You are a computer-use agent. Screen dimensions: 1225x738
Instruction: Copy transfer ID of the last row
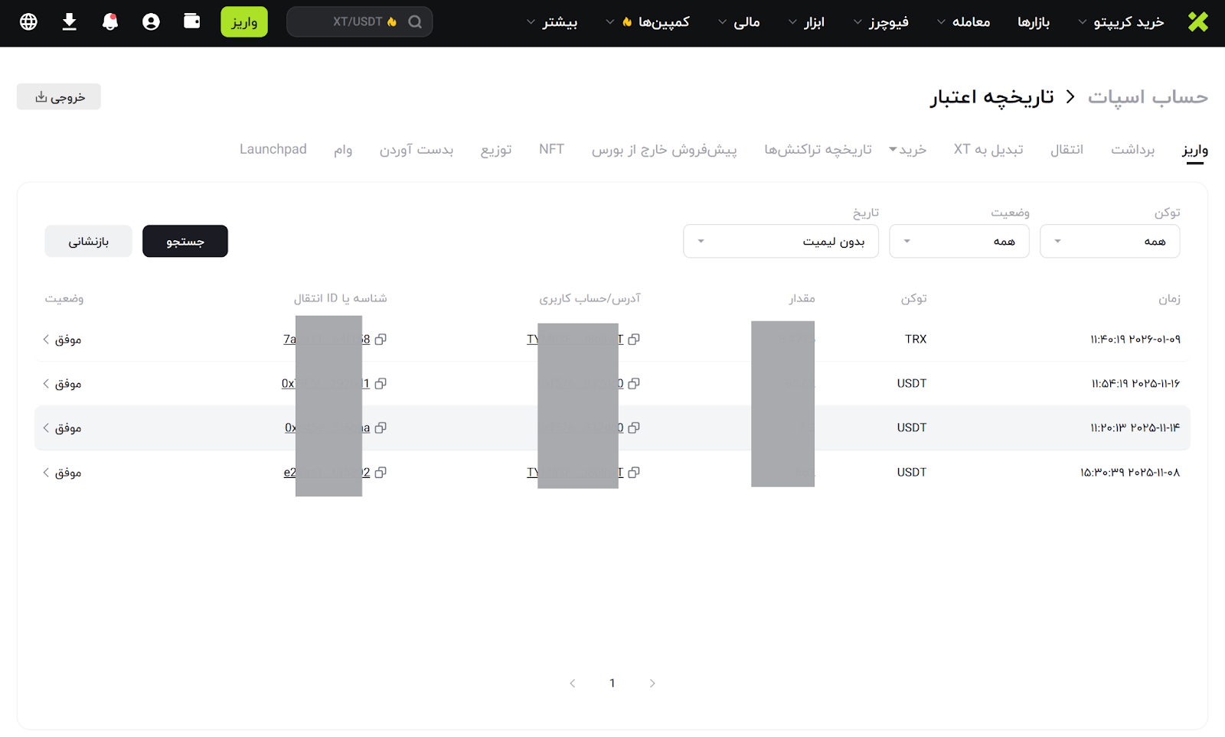pyautogui.click(x=381, y=473)
